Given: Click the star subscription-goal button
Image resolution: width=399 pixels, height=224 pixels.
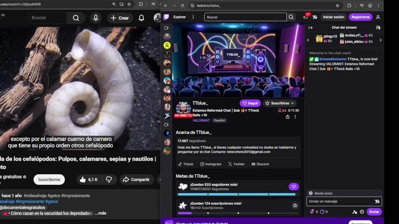Looking at the screenshot, I should [x=295, y=205].
